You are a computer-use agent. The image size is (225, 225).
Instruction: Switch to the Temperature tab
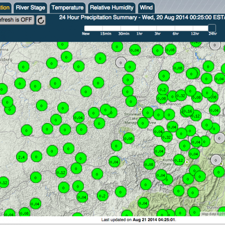pyautogui.click(x=68, y=8)
